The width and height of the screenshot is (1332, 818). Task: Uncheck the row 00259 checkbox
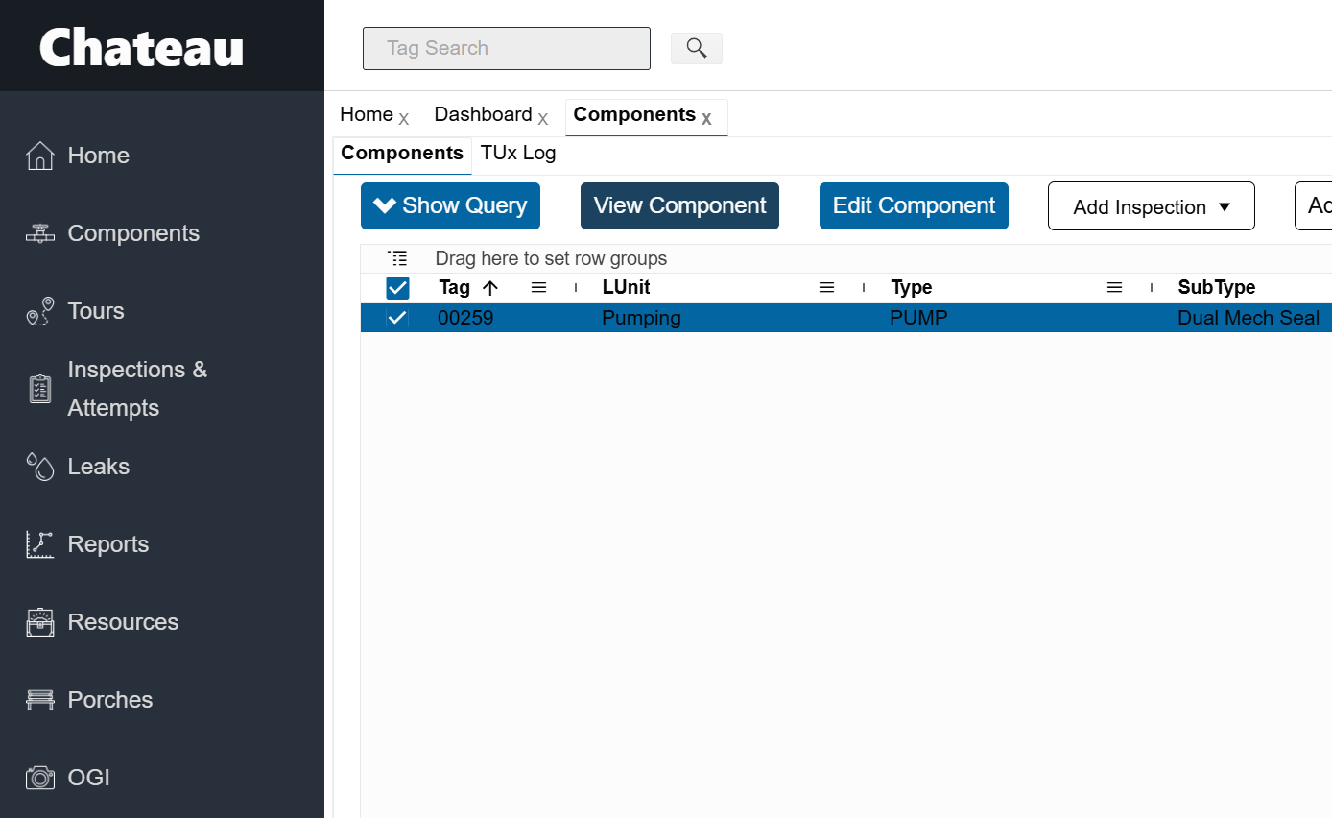[397, 318]
